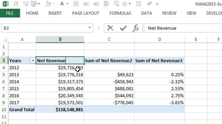Open Customize Quick Access Toolbar arrow
The width and height of the screenshot is (222, 124).
[157, 4]
